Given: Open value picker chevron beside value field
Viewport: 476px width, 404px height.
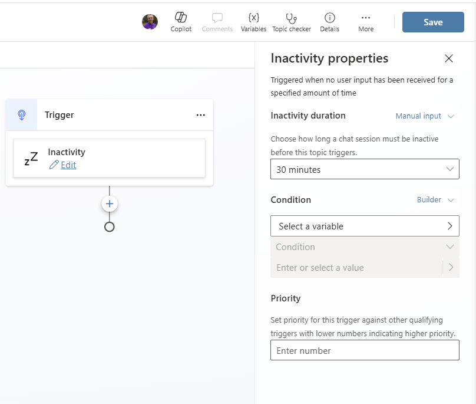Looking at the screenshot, I should pos(451,268).
